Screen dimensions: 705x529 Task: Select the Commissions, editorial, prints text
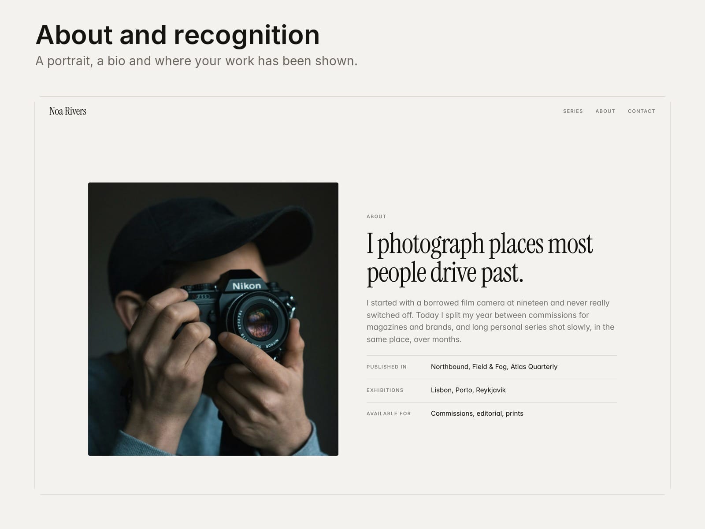tap(477, 414)
